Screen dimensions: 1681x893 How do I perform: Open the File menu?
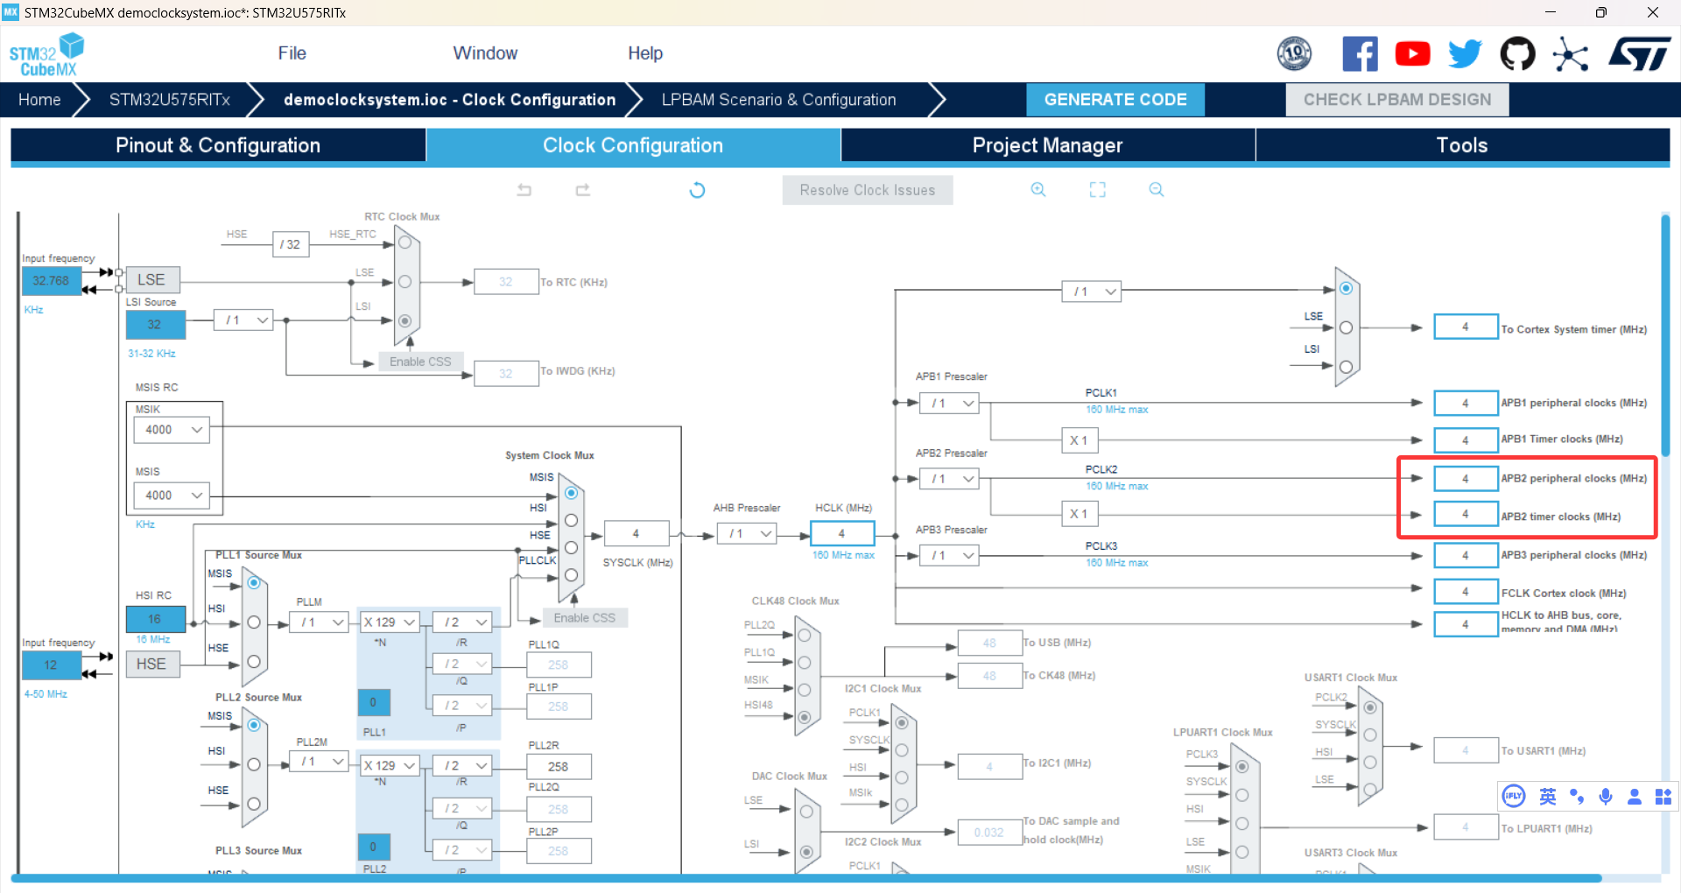coord(292,53)
